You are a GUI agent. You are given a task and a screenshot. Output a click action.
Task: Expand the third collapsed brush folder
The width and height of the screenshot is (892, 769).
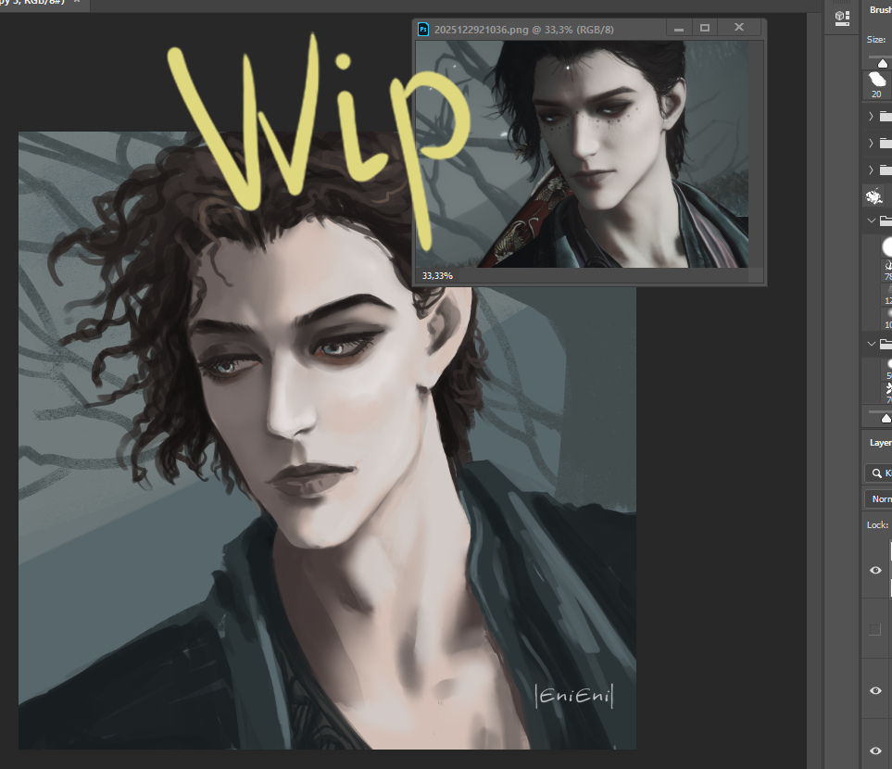pos(872,170)
